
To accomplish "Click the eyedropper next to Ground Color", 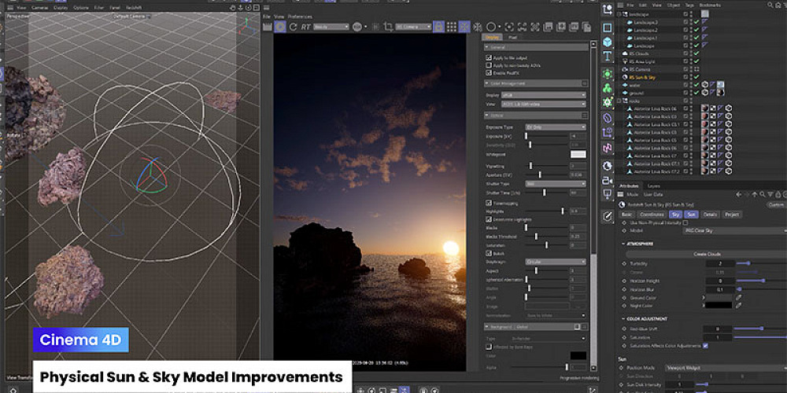I will point(738,298).
